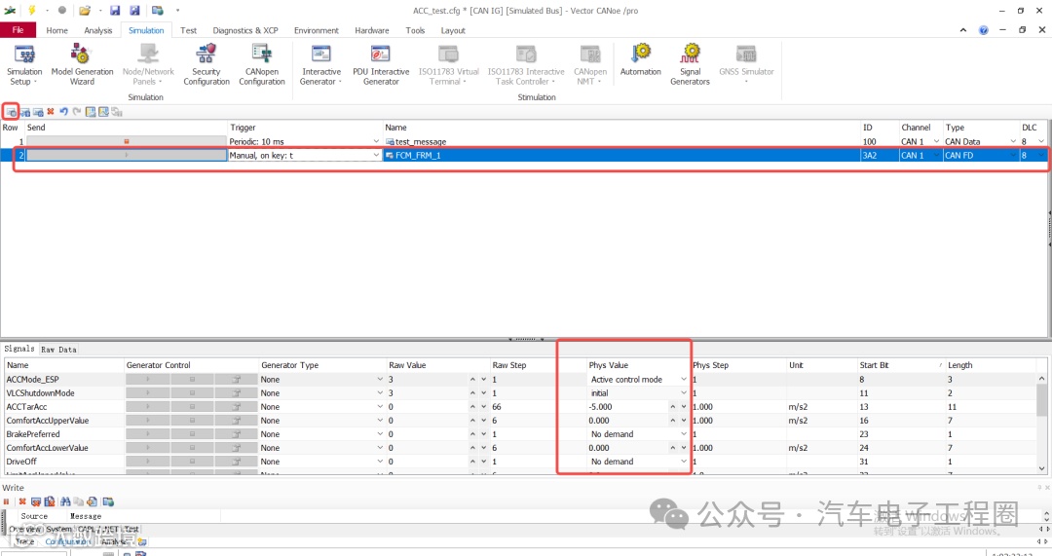Screen dimensions: 1052x556
Task: Open Trigger dropdown for FCM_FRM_1
Action: (x=376, y=155)
